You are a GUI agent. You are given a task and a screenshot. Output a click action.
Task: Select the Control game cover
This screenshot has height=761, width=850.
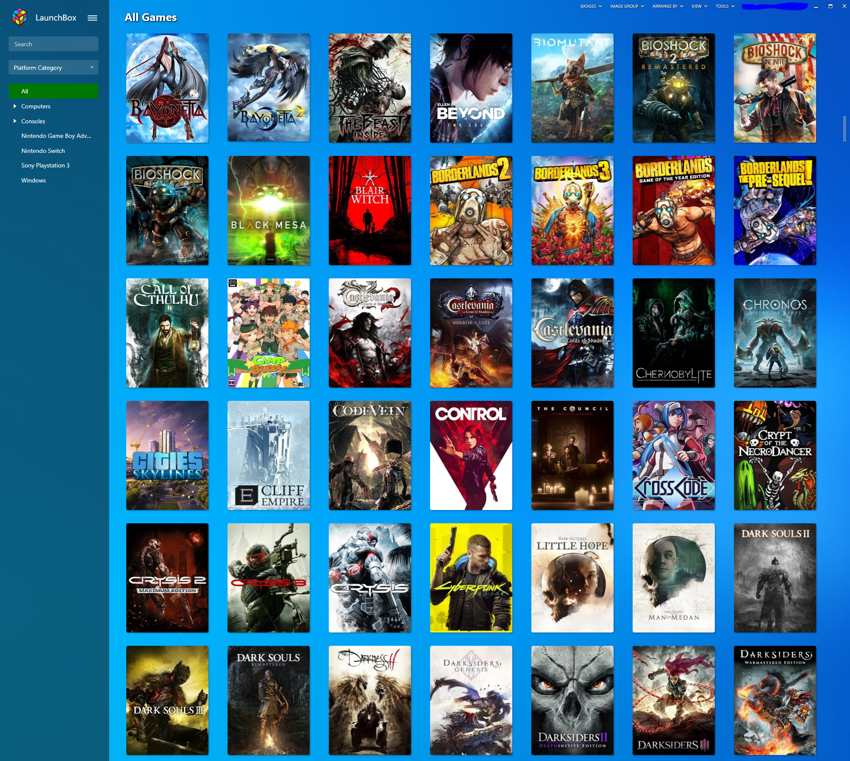click(471, 456)
